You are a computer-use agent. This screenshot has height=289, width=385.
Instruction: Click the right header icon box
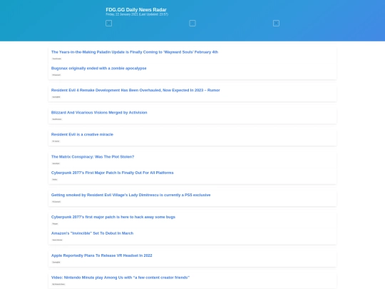[276, 24]
